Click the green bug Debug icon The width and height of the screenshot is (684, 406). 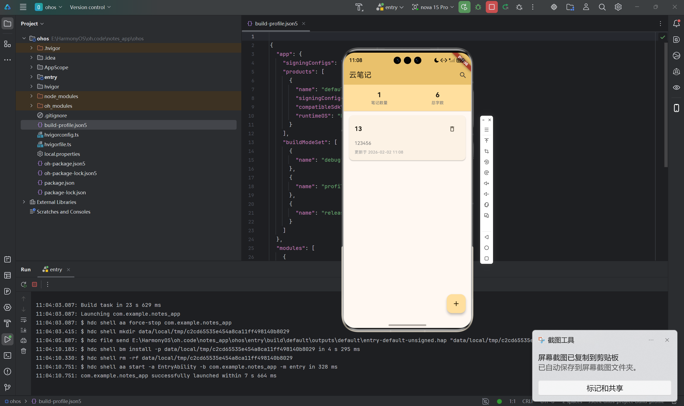tap(478, 7)
